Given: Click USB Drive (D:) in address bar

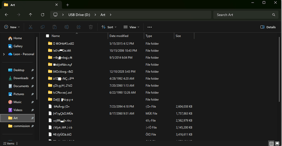Looking at the screenshot, I should click(79, 15).
